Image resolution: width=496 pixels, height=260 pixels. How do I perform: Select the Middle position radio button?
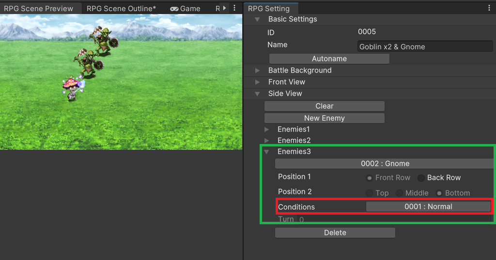(x=399, y=193)
